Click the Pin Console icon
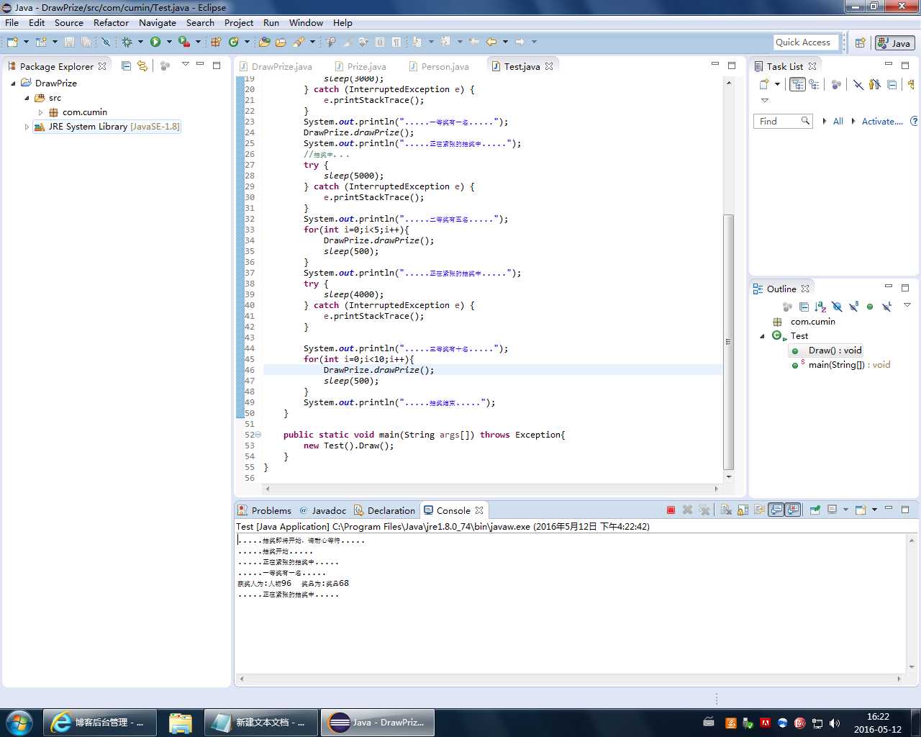The image size is (921, 737). pyautogui.click(x=815, y=510)
